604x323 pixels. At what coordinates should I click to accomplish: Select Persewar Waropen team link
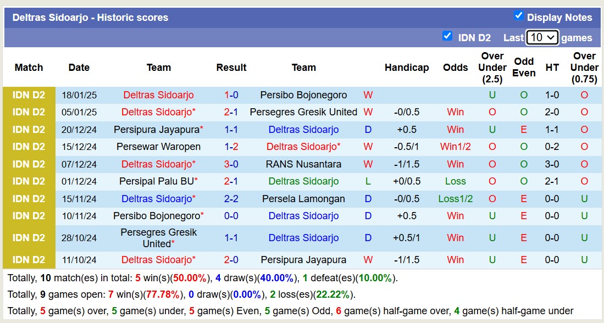point(158,147)
